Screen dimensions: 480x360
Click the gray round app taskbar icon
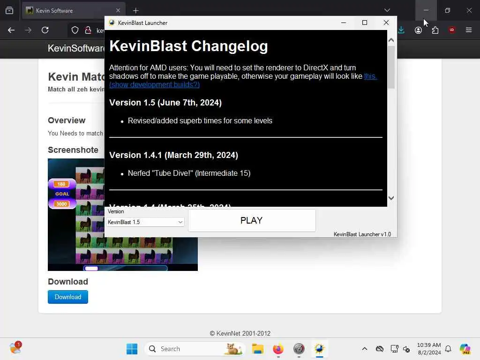(299, 349)
